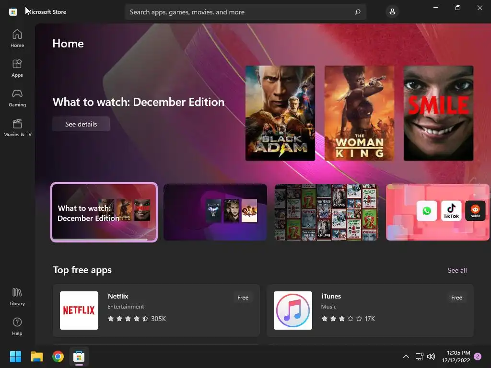Select What to watch December Edition card
Viewport: 491px width, 368px height.
(x=104, y=212)
